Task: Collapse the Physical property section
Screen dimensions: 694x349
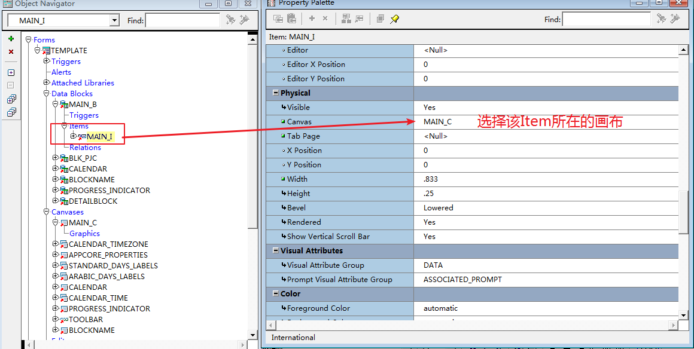Action: pos(276,93)
